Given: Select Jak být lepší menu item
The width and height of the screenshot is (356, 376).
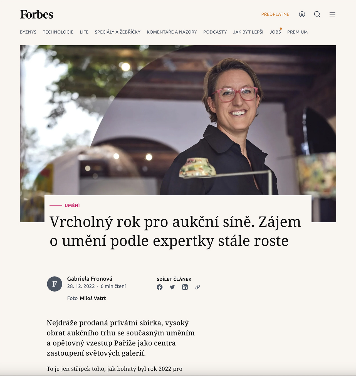Looking at the screenshot, I should tap(248, 32).
